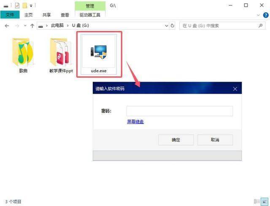270x206 pixels.
Task: Click the magnifier search icon
Action: pyautogui.click(x=261, y=26)
